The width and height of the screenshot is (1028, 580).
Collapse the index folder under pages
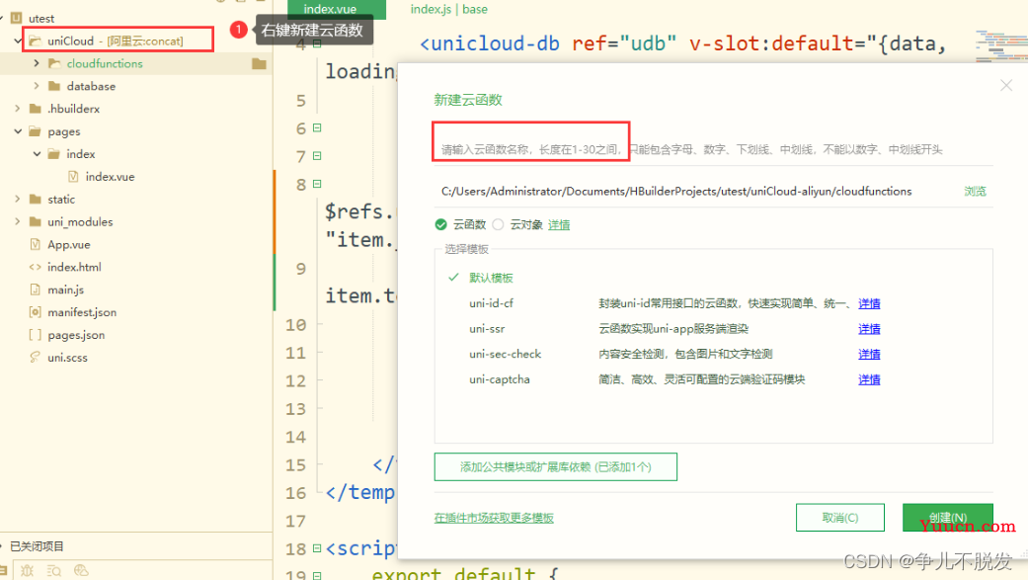point(37,153)
